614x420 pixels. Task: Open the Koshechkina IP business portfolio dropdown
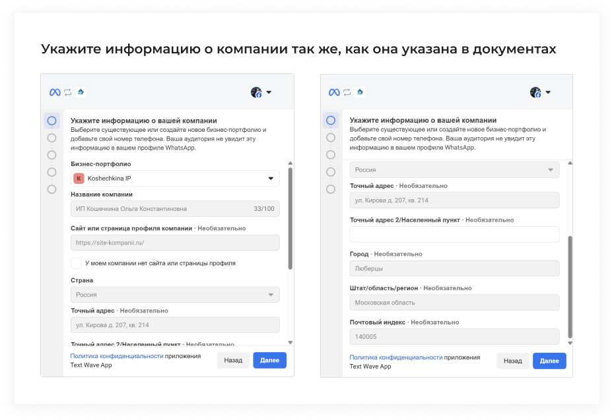click(175, 178)
